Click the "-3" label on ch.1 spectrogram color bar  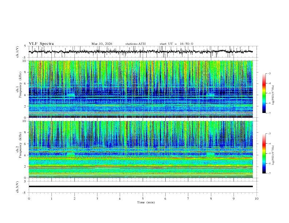click(x=269, y=73)
